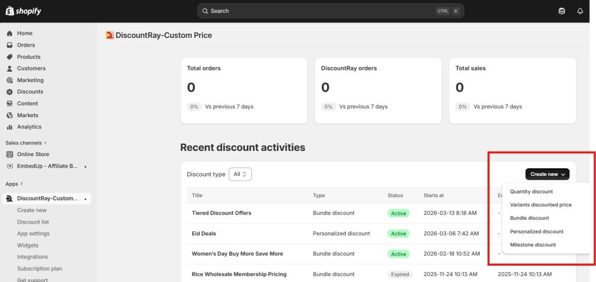596x282 pixels.
Task: Open App settings in sidebar
Action: (33, 234)
